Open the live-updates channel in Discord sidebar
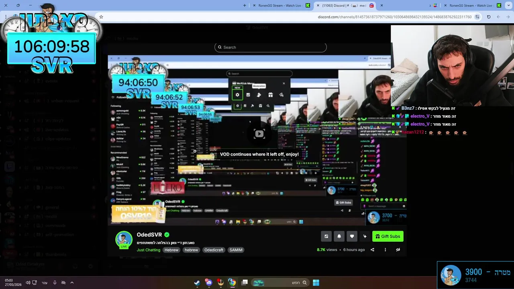The height and width of the screenshot is (289, 514). click(x=57, y=130)
